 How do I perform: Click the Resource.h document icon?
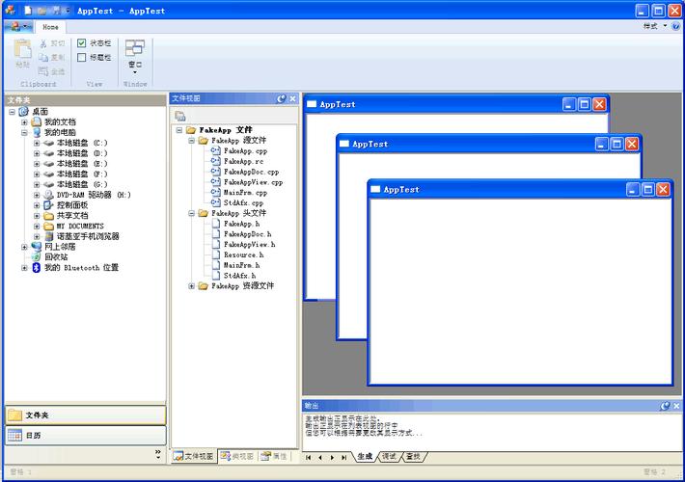(216, 254)
